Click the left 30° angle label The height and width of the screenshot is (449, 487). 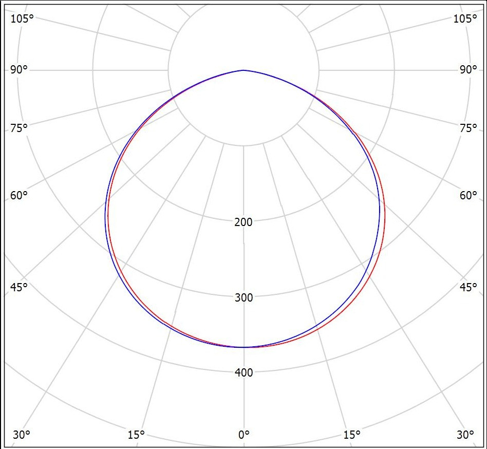(22, 435)
